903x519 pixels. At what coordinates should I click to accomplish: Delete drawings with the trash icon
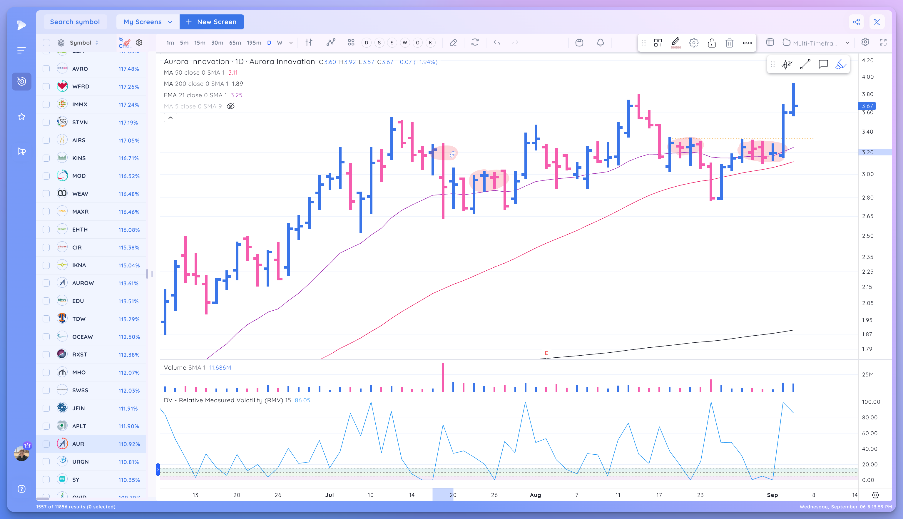coord(729,42)
